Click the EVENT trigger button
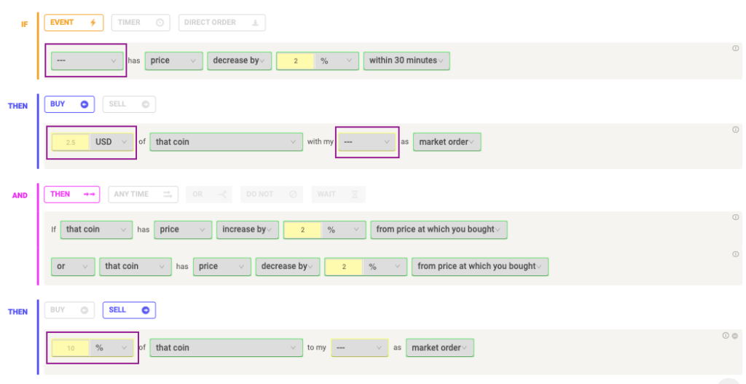The image size is (746, 384). [74, 23]
